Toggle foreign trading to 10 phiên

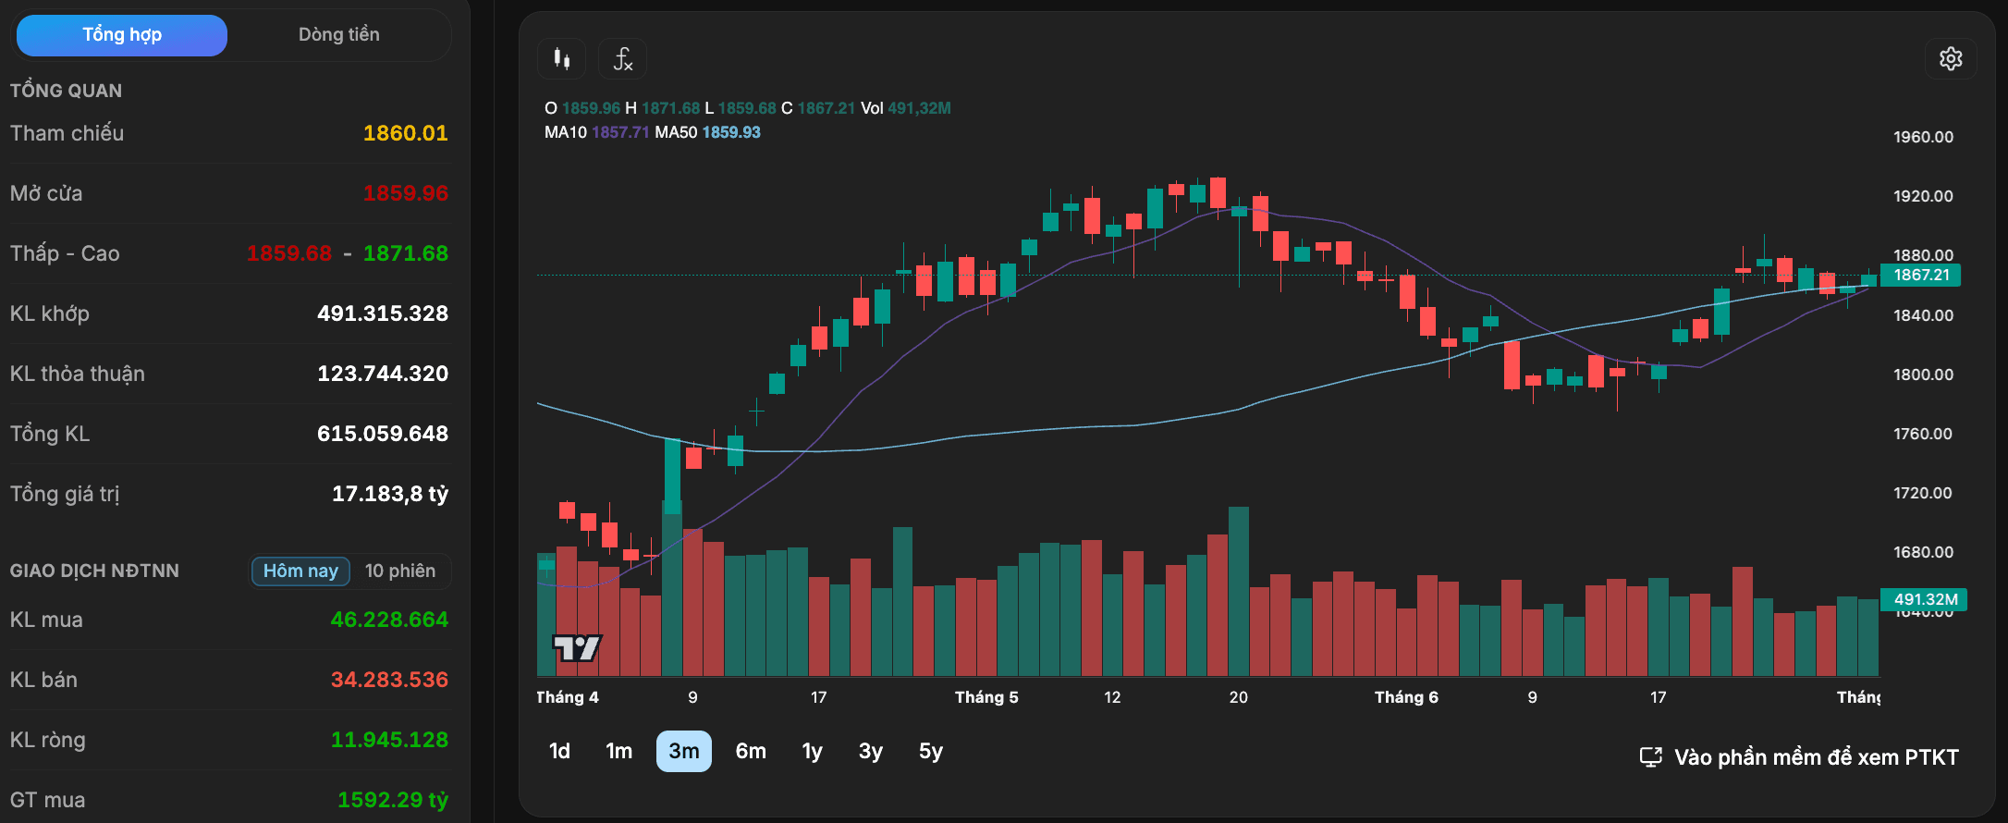(x=400, y=571)
